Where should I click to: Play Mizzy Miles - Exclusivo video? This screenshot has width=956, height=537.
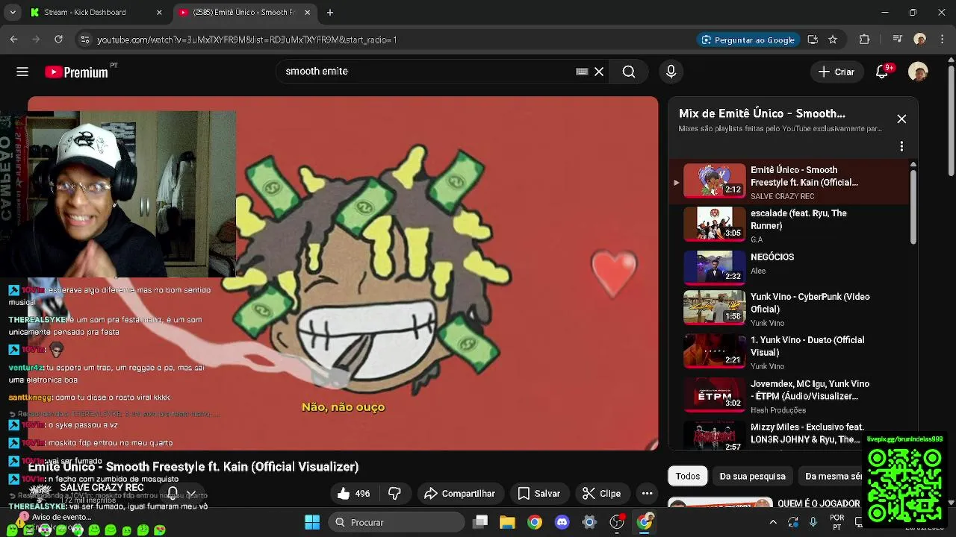[x=789, y=436]
